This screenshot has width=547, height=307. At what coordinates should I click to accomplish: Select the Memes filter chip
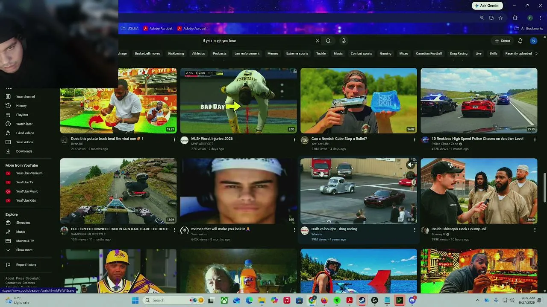tap(273, 54)
